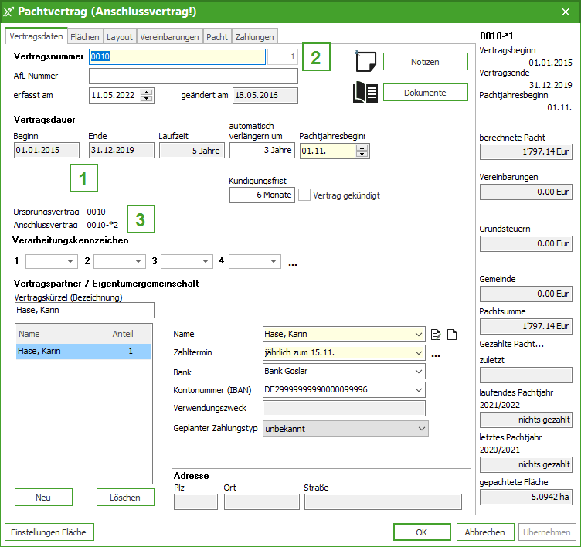Click the Einstellungen Fläche button
Image resolution: width=581 pixels, height=547 pixels.
(x=49, y=532)
